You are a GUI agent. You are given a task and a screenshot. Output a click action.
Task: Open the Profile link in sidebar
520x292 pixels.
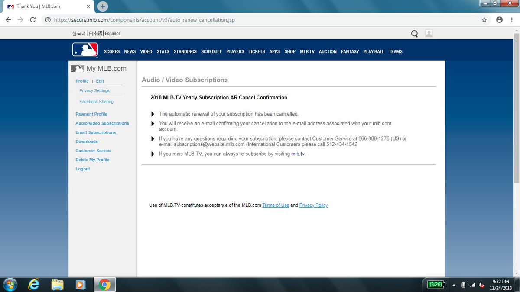tap(82, 81)
